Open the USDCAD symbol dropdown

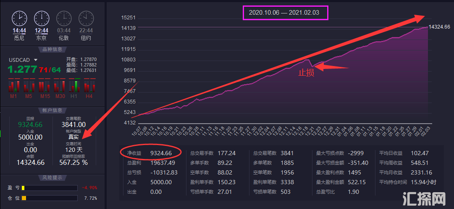click(36, 60)
